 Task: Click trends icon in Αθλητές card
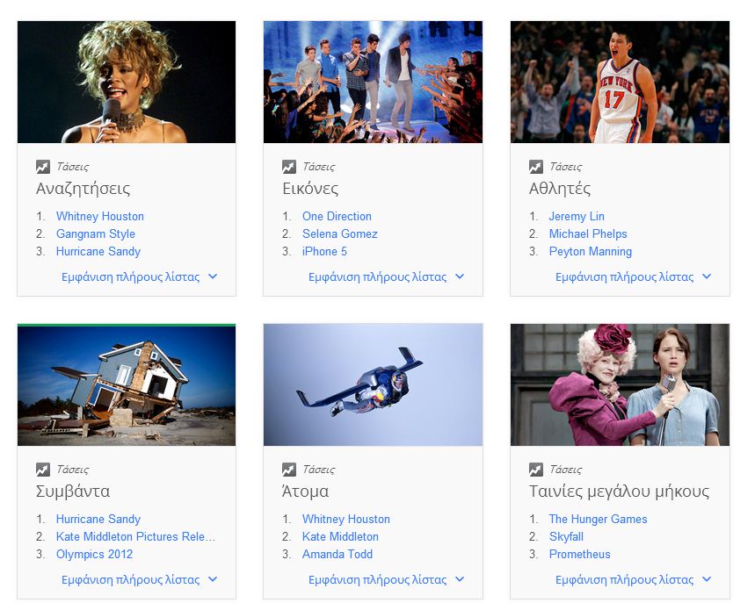pos(536,167)
